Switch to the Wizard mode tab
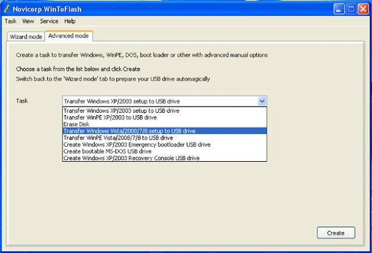Viewport: 372px width, 253px height. click(26, 37)
